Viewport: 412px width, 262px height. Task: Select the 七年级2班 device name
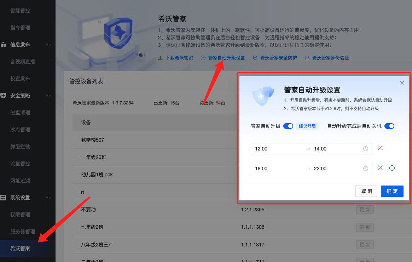[x=92, y=227]
